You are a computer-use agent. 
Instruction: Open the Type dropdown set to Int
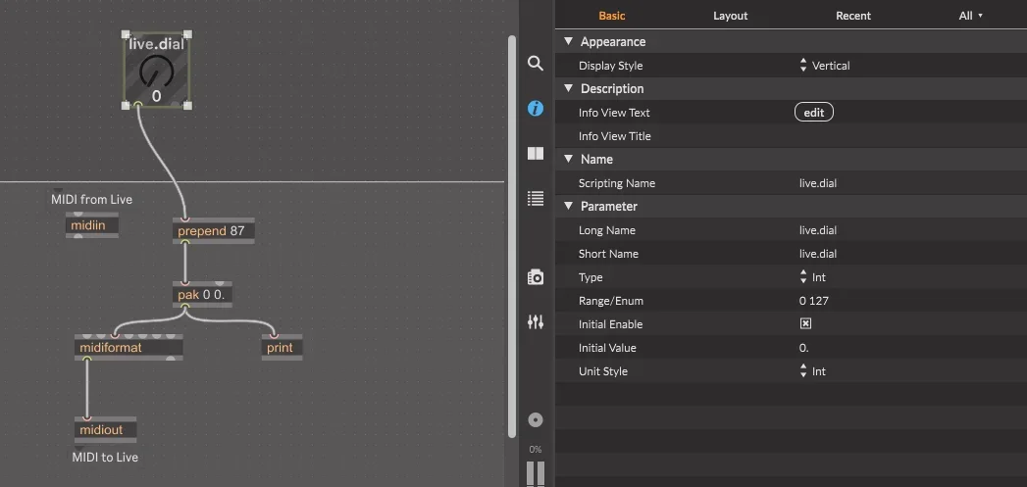812,277
